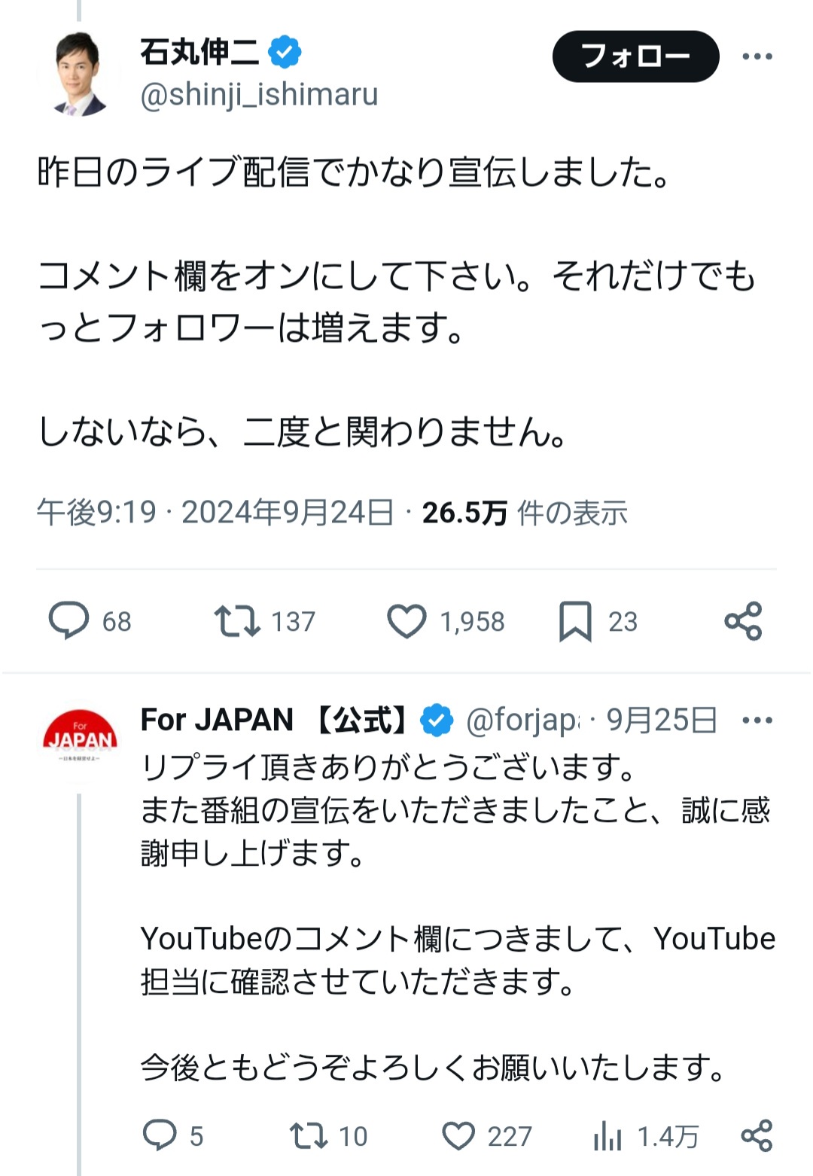Like the For JAPAN reply
The width and height of the screenshot is (813, 1176).
[458, 1135]
